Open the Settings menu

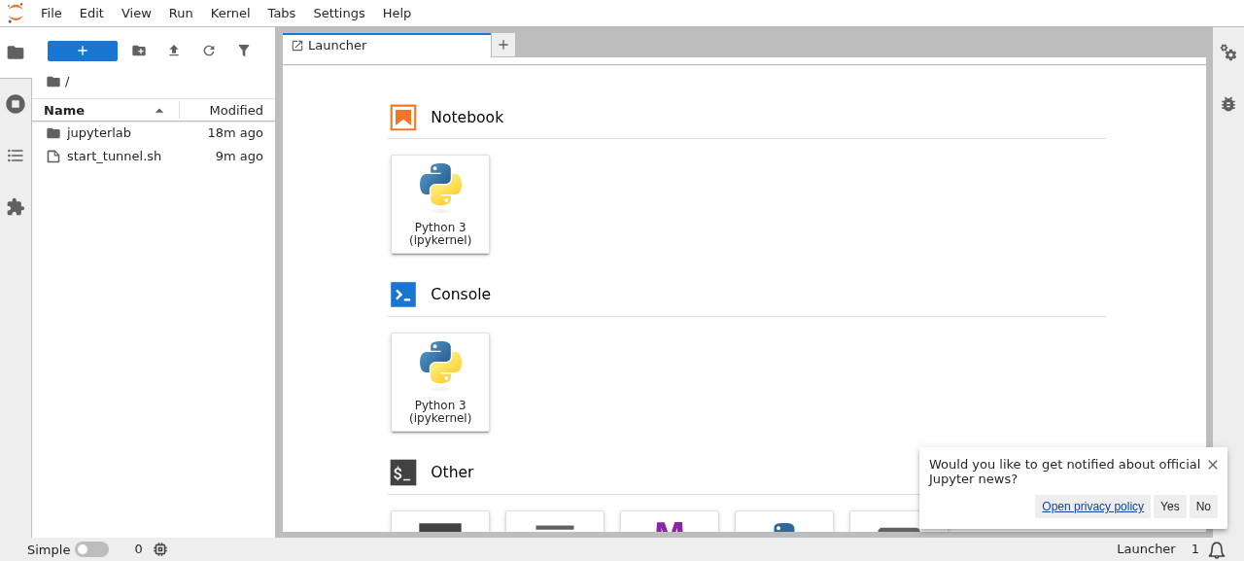tap(339, 14)
